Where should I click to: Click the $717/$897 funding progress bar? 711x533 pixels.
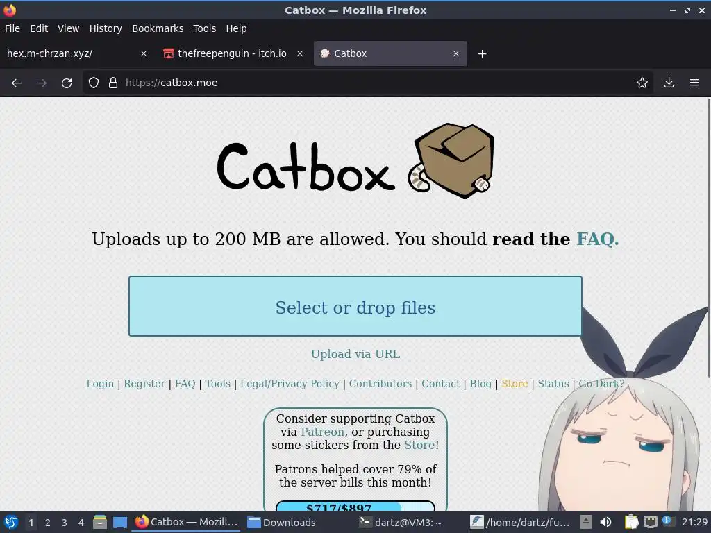point(355,506)
